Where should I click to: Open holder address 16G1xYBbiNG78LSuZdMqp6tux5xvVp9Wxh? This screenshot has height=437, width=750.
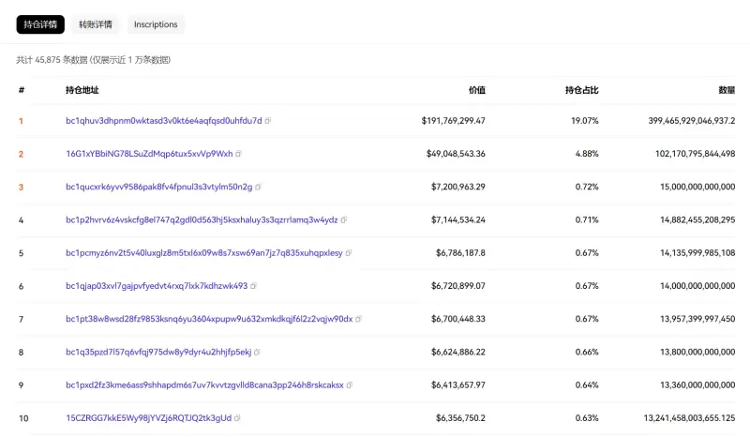click(148, 154)
